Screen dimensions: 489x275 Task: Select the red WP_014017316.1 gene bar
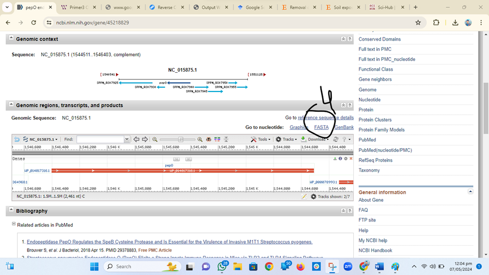[183, 171]
